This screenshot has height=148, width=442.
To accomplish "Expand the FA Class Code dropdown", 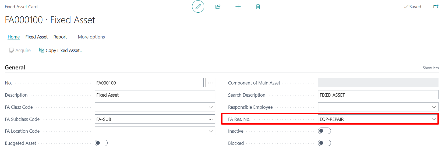I will coord(211,107).
